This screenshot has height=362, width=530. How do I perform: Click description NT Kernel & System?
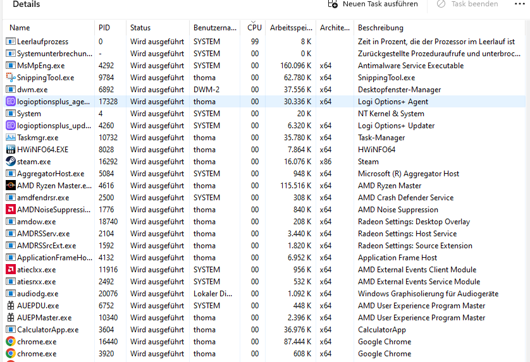coord(391,114)
